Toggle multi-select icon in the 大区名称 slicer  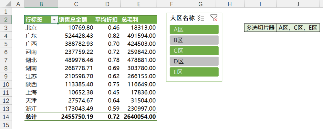(201, 18)
